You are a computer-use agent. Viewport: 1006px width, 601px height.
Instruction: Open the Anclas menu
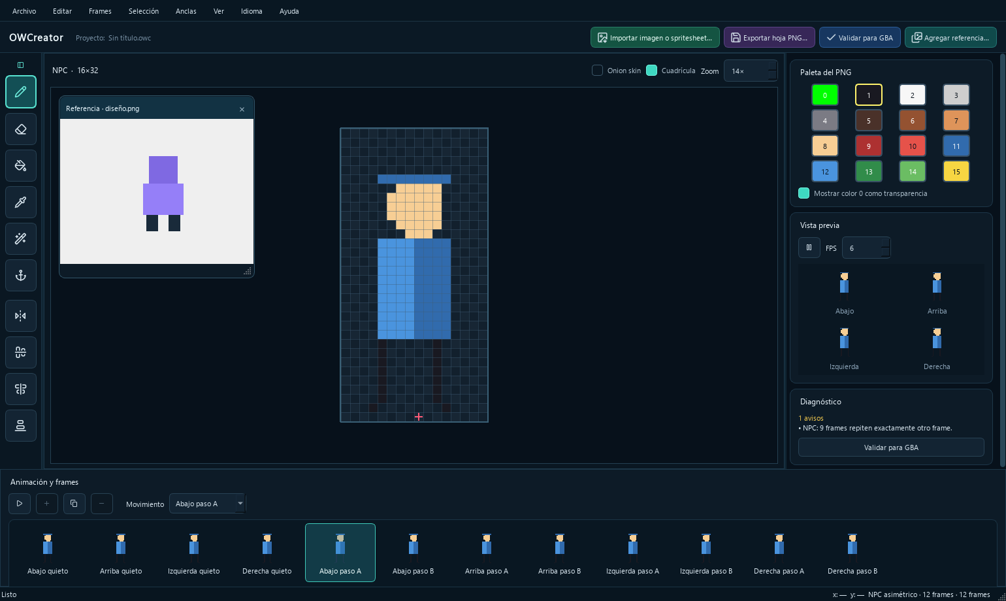186,11
